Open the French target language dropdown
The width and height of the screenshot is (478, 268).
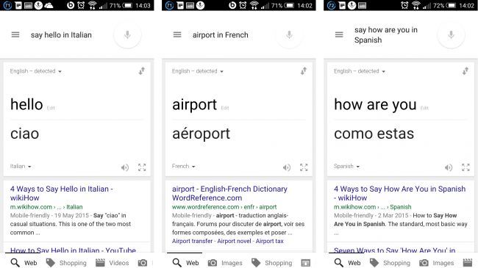183,166
